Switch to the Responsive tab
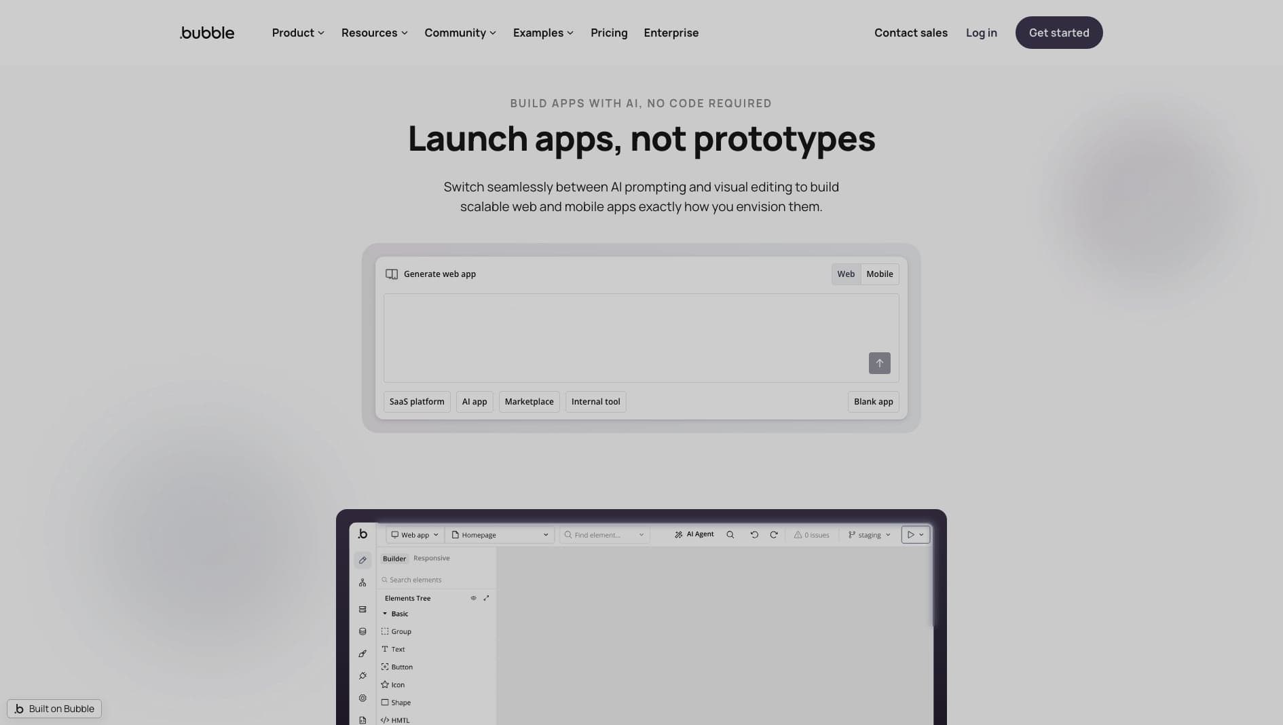This screenshot has height=725, width=1283. (x=432, y=558)
